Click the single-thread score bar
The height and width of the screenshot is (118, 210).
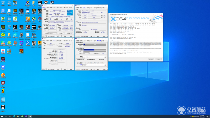pyautogui.click(x=95, y=44)
